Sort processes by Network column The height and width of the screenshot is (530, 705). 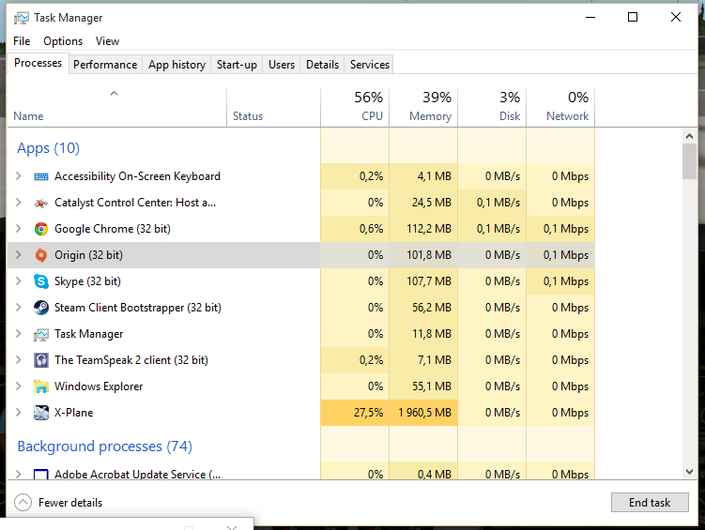560,108
